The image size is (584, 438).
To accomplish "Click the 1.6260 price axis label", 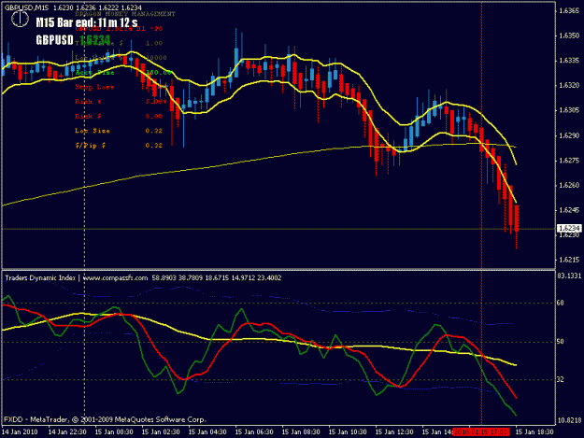I will click(x=569, y=185).
